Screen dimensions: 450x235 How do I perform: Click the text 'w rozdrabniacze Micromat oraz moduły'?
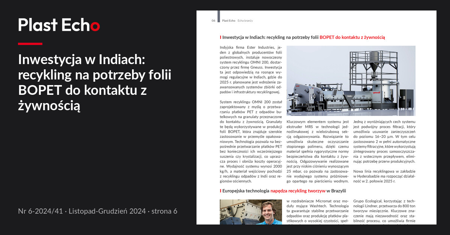click(318, 204)
